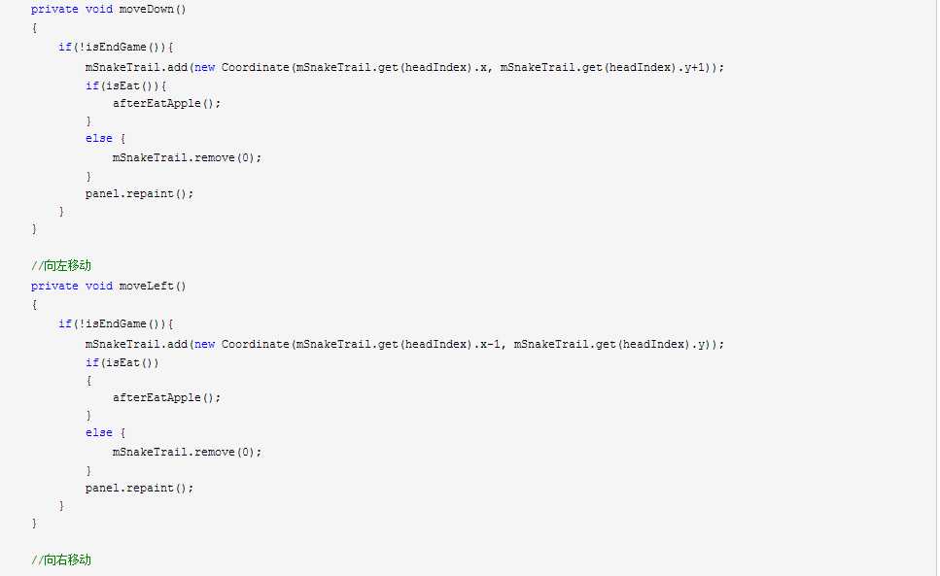Click the x-1 coordinate expression
Image resolution: width=940 pixels, height=576 pixels.
[490, 344]
